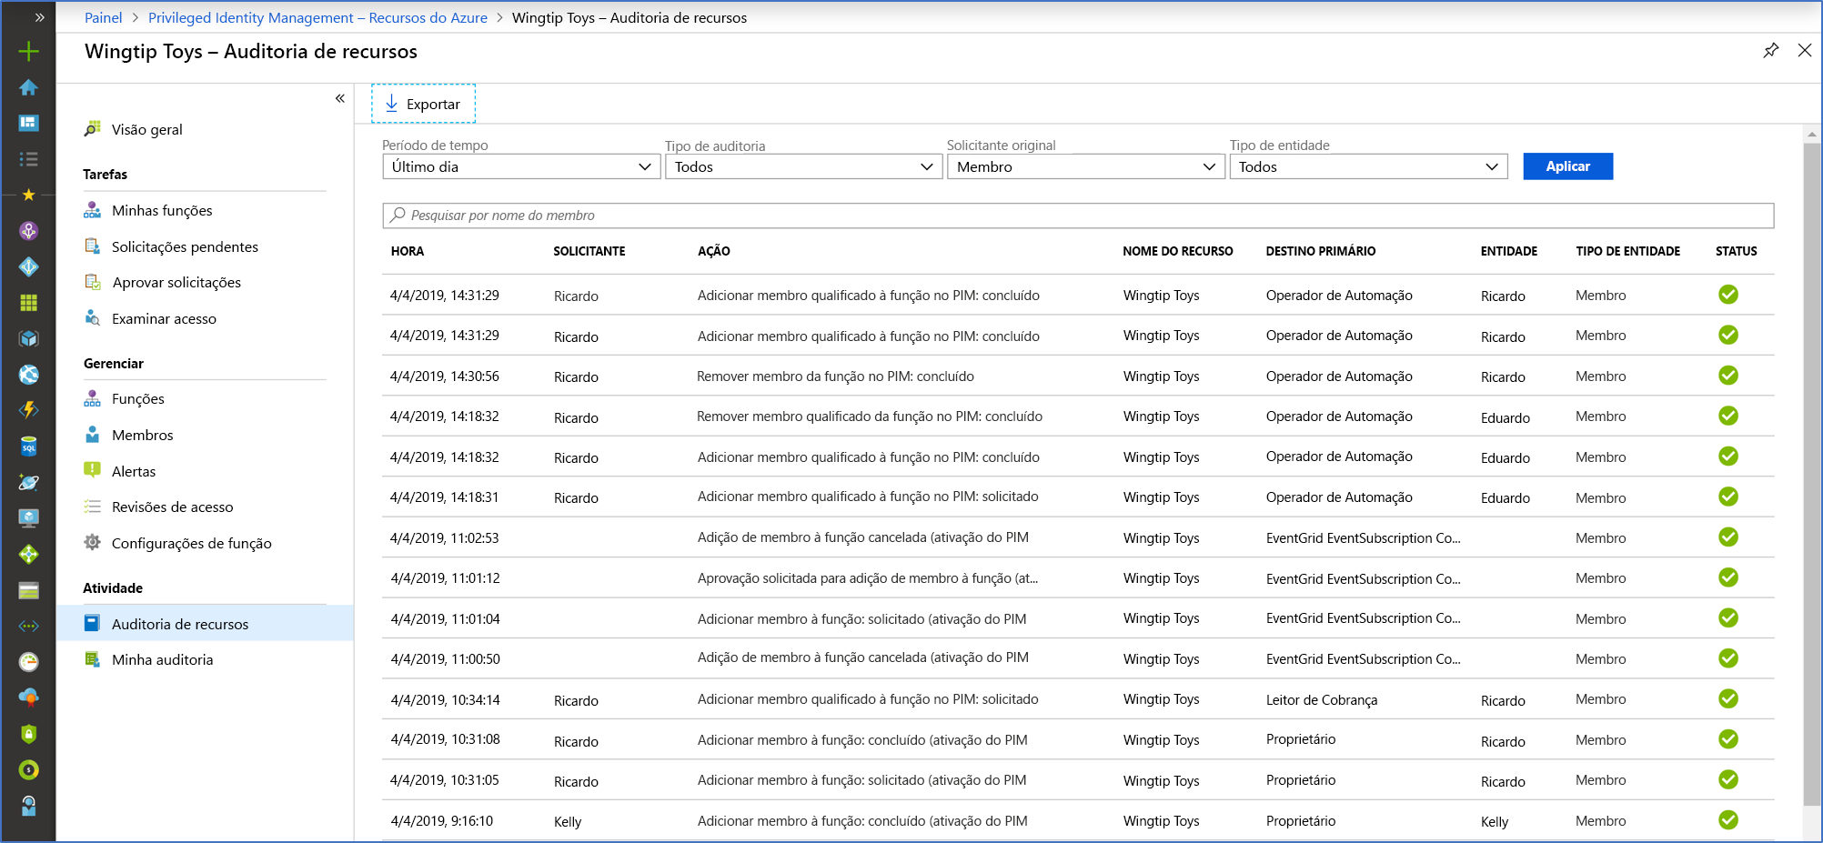Viewport: 1823px width, 843px height.
Task: Sort by the AÇÃO column header
Action: pyautogui.click(x=714, y=251)
